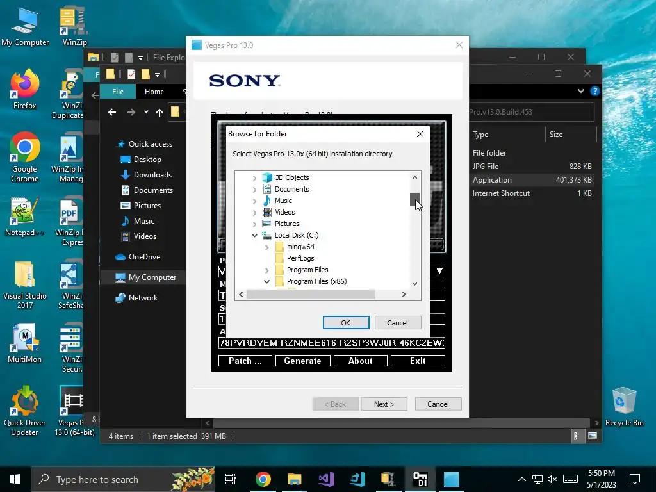The width and height of the screenshot is (656, 492).
Task: Open WinZip archive taskbar icon
Action: [x=388, y=479]
